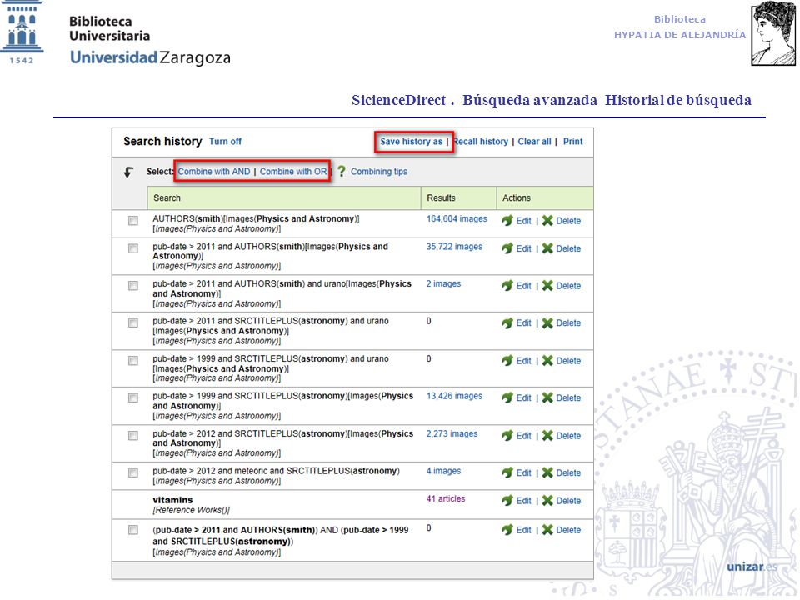800x600 pixels.
Task: Select the checkbox for 13,426 images search
Action: 133,398
